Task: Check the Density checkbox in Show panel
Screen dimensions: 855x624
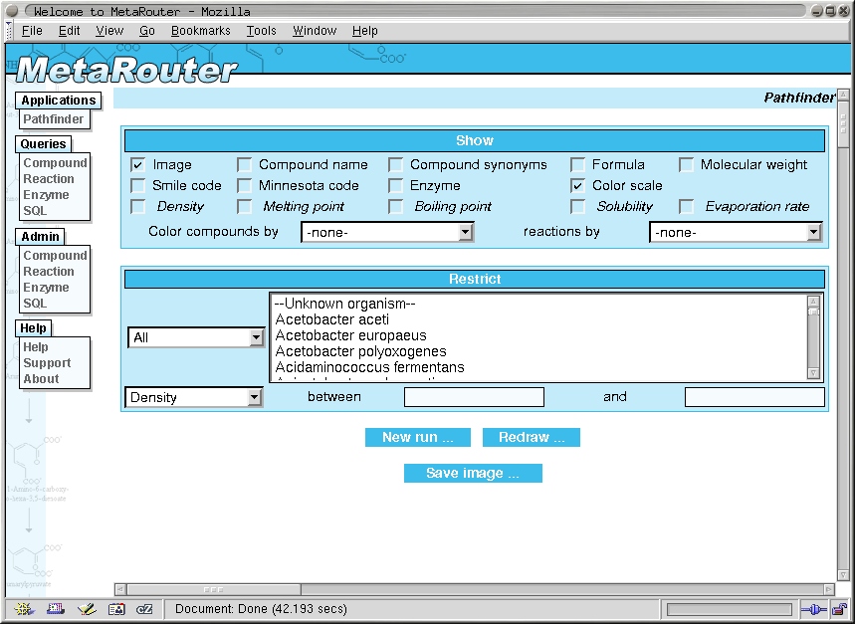Action: pos(138,207)
